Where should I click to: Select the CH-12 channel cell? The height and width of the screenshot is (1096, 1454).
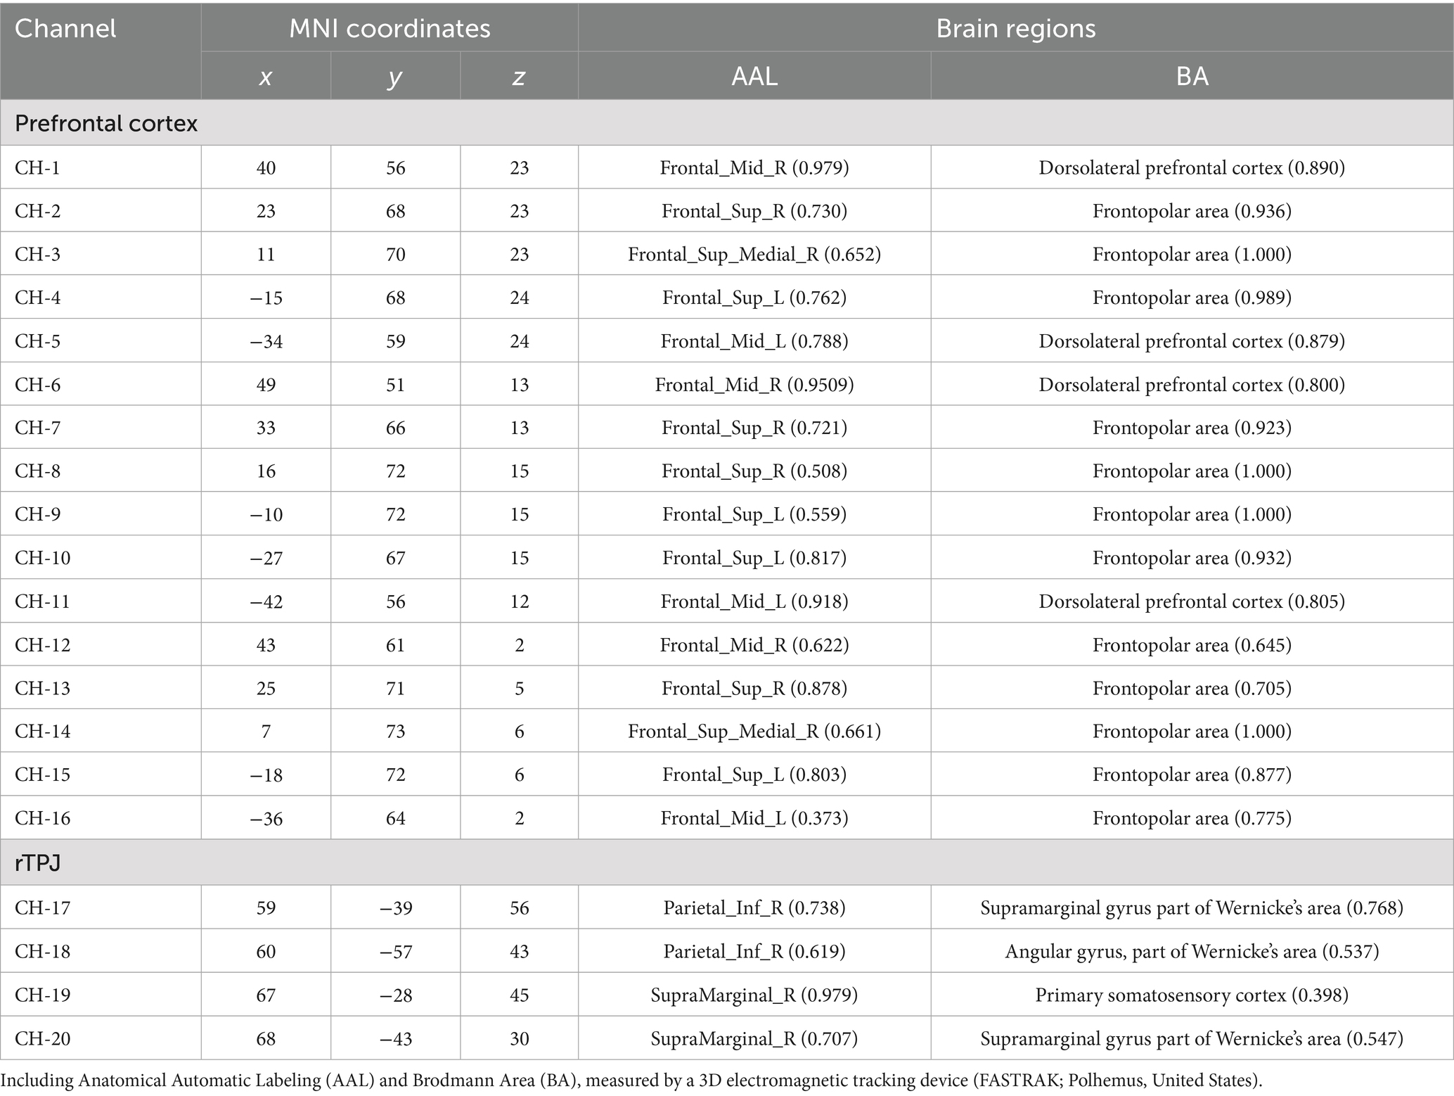click(x=42, y=645)
